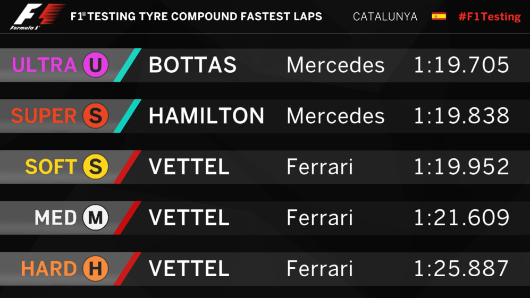Click the Formula 1 logo
This screenshot has height=298, width=530.
point(36,16)
